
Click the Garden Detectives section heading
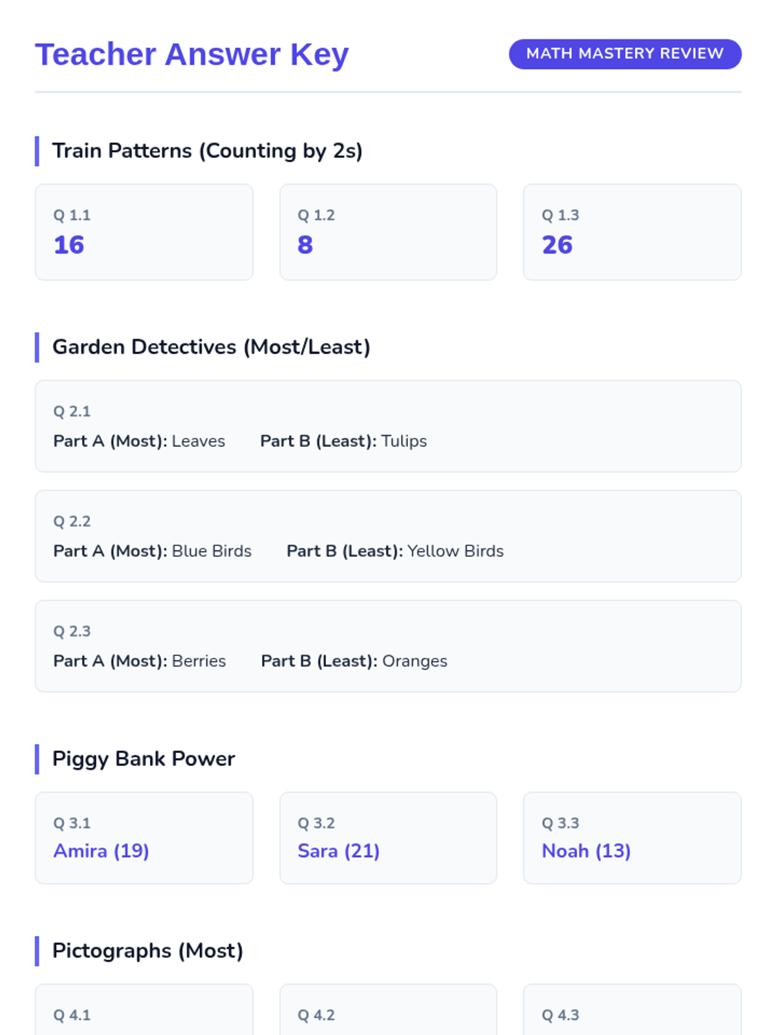211,347
